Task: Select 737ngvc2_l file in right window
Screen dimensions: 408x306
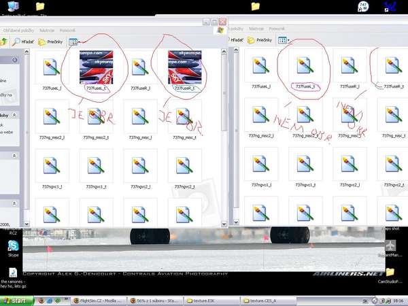Action: coord(350,167)
